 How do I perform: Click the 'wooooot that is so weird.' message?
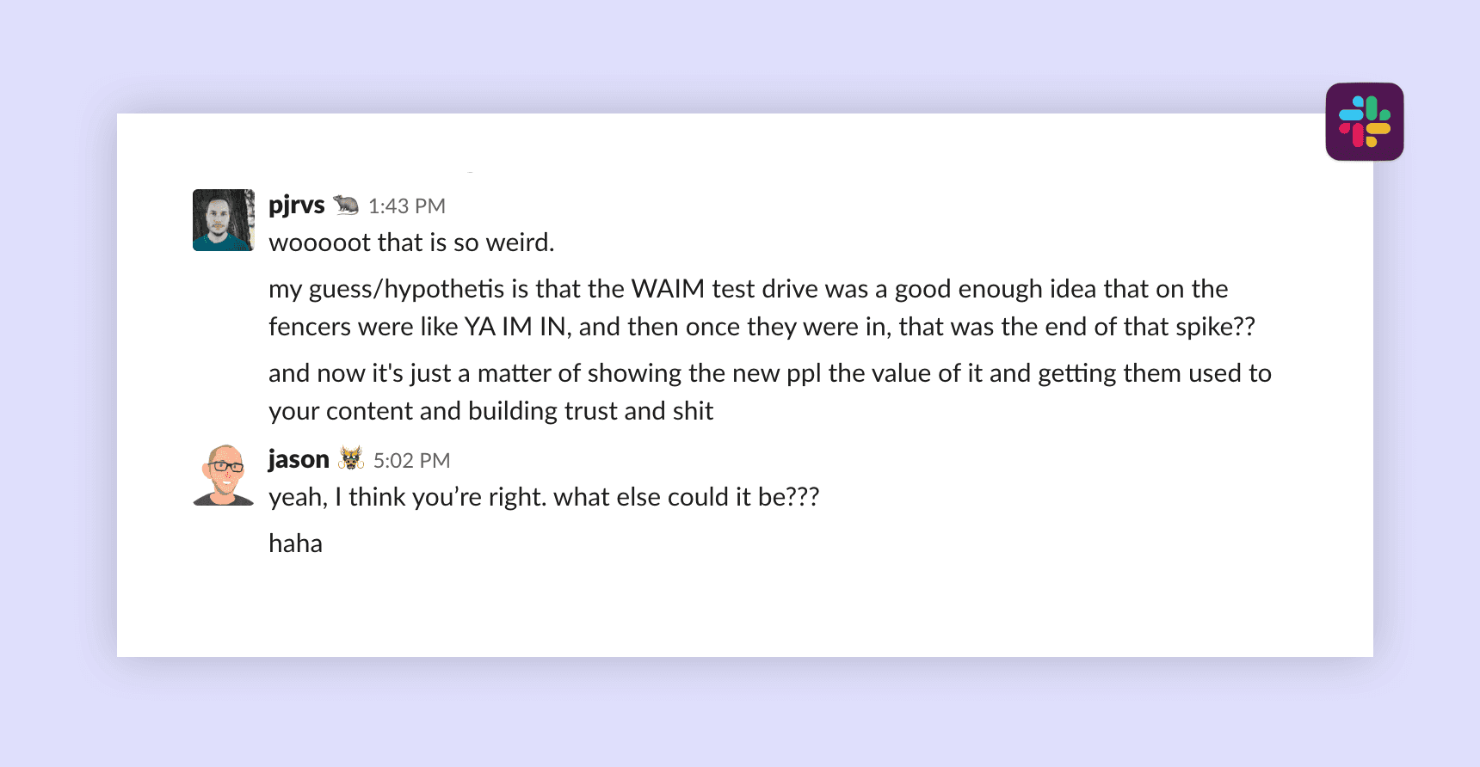click(x=411, y=242)
